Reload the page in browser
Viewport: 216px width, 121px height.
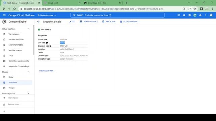pyautogui.click(x=15, y=9)
